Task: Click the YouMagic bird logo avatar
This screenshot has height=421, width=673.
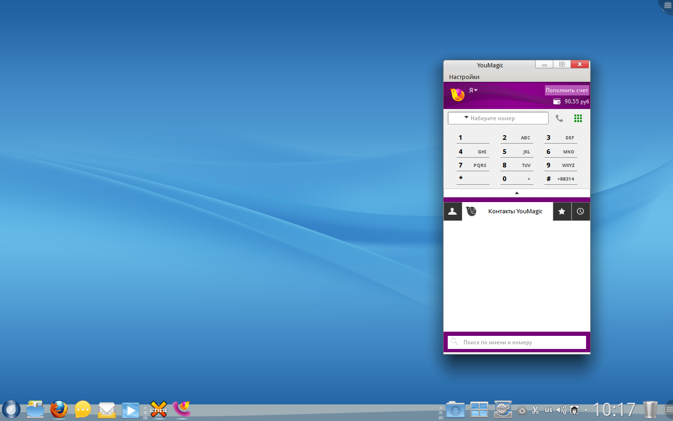Action: (x=458, y=94)
